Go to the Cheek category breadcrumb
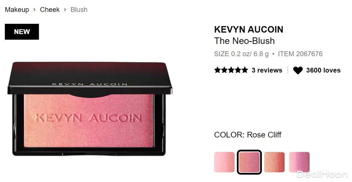The height and width of the screenshot is (182, 352). (50, 10)
